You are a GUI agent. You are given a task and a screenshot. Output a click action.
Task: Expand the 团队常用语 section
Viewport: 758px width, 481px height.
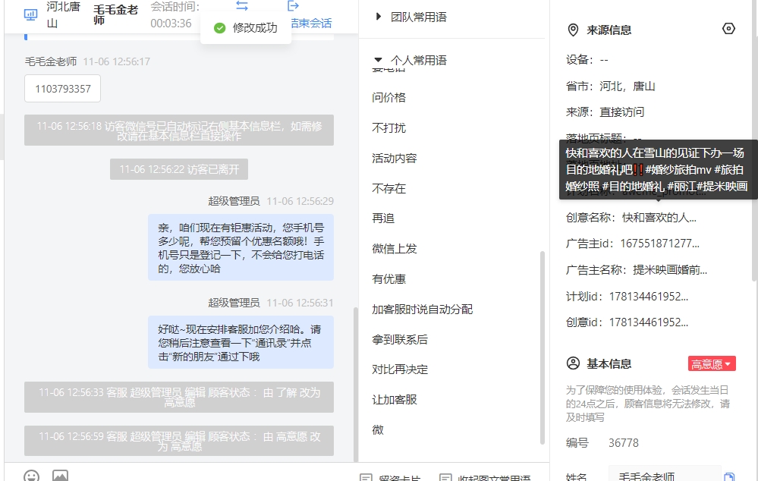[x=412, y=17]
